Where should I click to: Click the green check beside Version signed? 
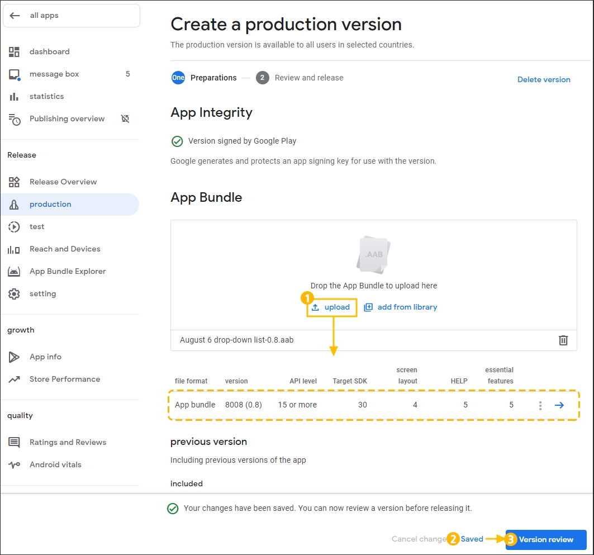(177, 141)
